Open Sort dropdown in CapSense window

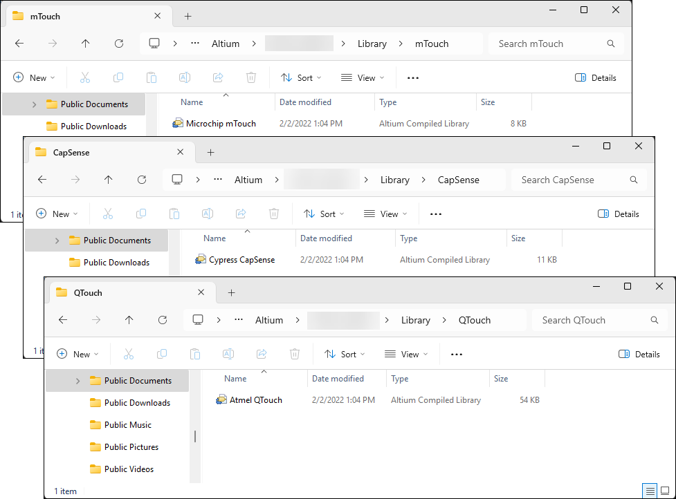pyautogui.click(x=324, y=214)
